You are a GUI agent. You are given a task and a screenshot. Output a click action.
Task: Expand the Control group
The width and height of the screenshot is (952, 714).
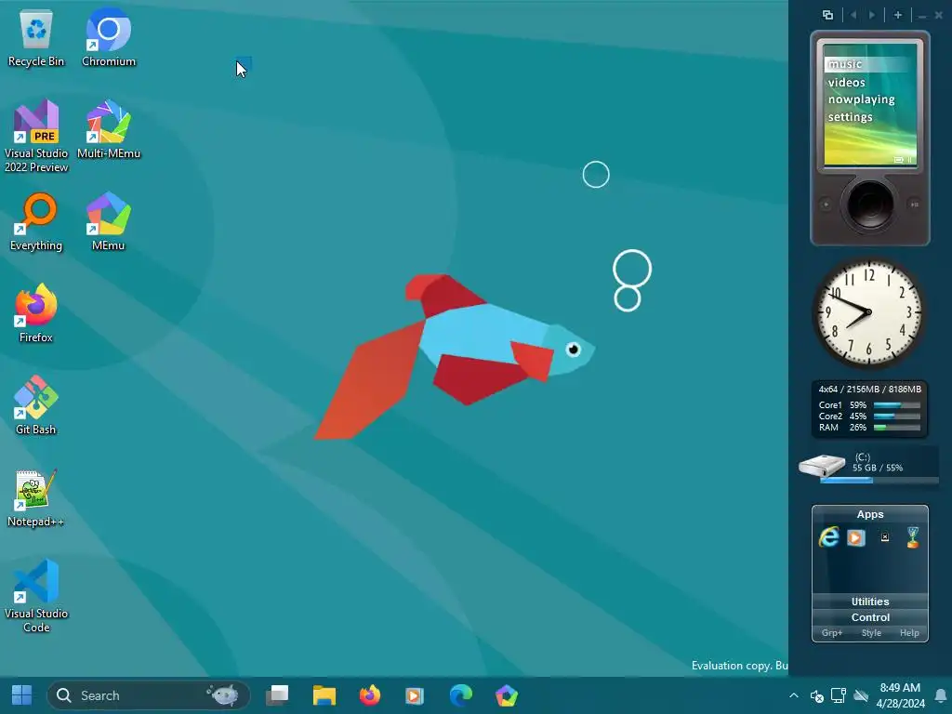(869, 617)
